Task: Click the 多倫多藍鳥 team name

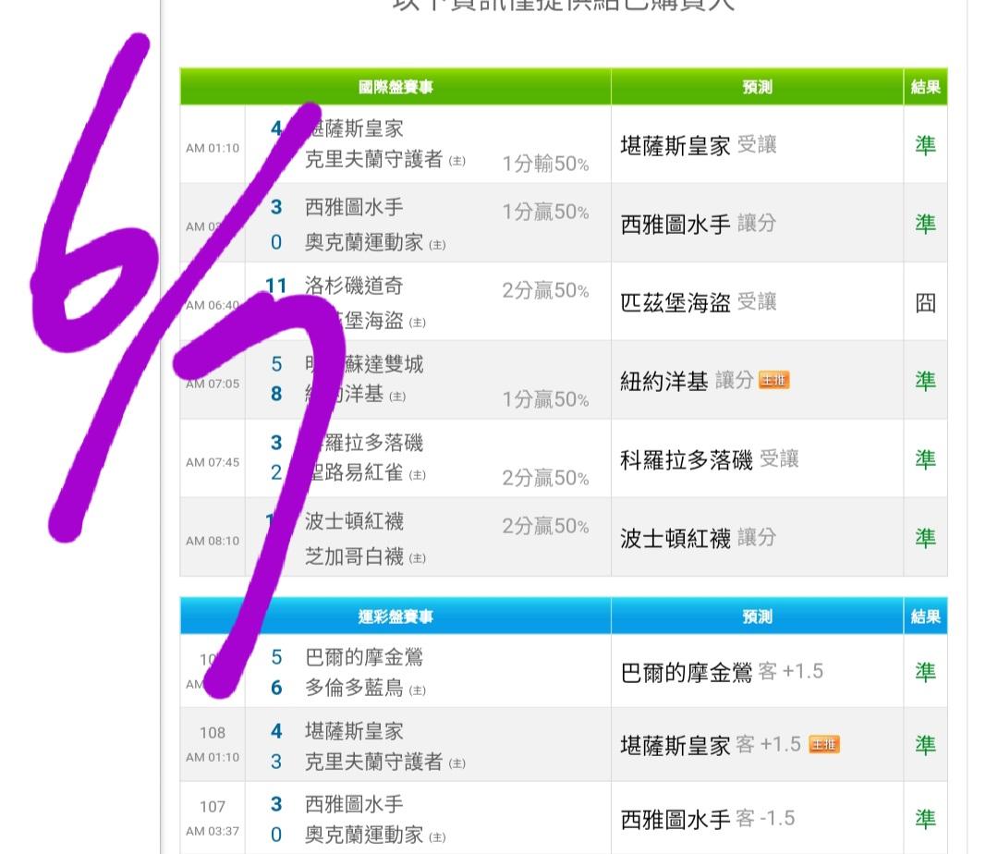Action: coord(354,688)
